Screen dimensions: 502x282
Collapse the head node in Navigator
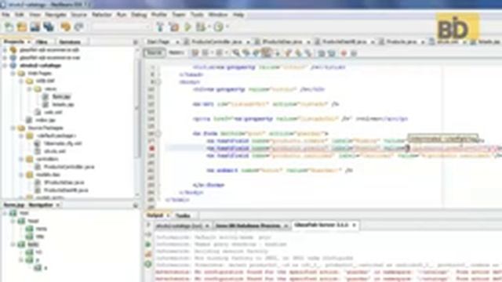[13, 221]
